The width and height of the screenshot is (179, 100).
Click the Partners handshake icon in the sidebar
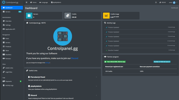click(4, 58)
